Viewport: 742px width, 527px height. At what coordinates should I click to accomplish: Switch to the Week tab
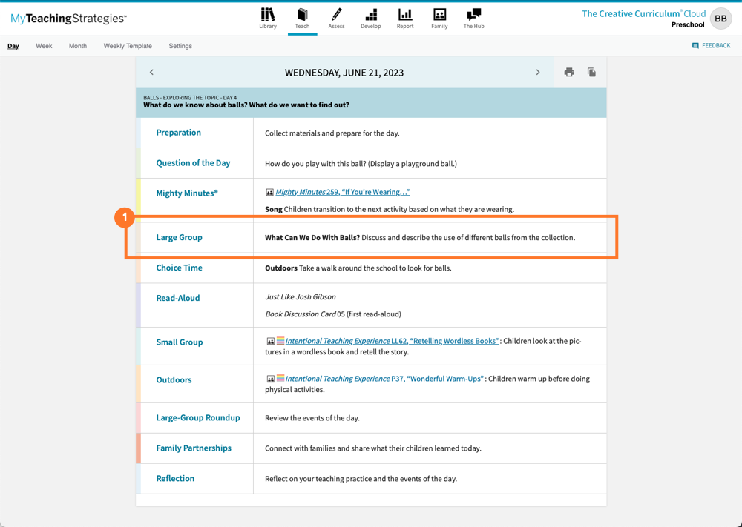(x=44, y=45)
